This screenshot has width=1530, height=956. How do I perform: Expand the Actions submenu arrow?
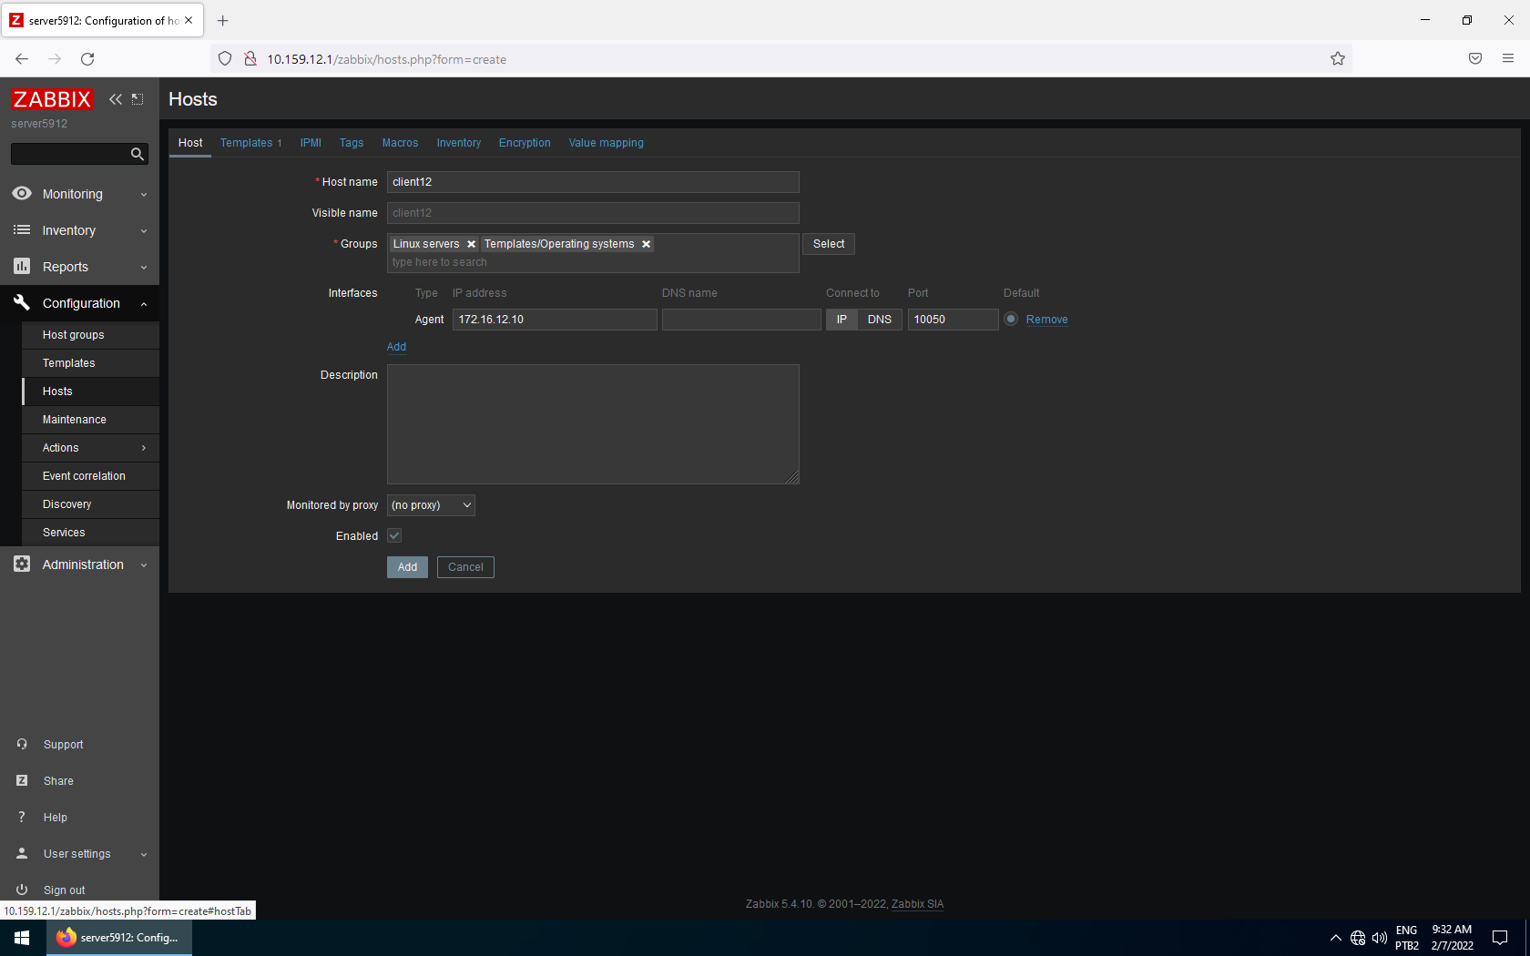click(x=143, y=447)
